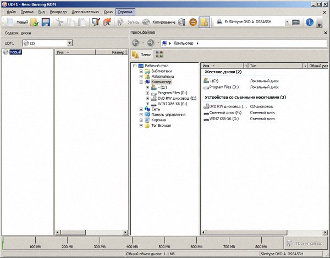The width and height of the screenshot is (330, 258).
Task: Click the eject disc toolbar icon
Action: pyautogui.click(x=193, y=23)
